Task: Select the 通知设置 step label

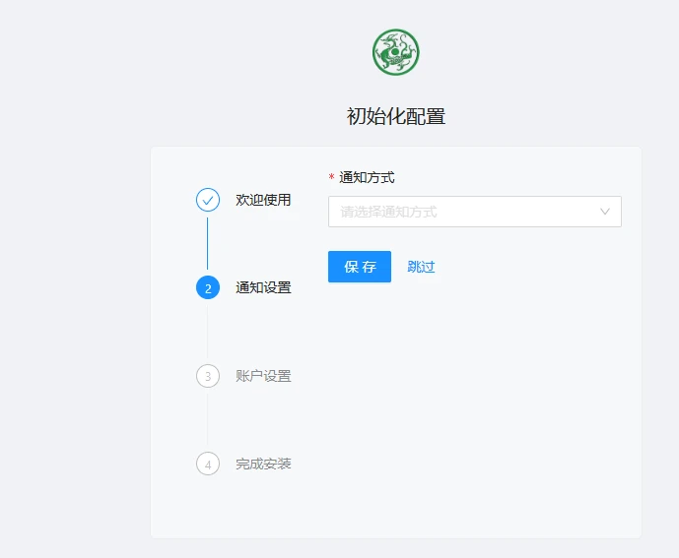Action: point(263,287)
